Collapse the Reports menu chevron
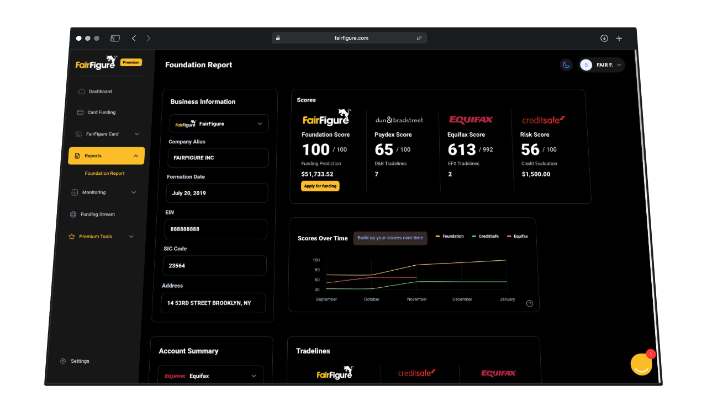Viewport: 707px width, 397px height. coord(136,156)
